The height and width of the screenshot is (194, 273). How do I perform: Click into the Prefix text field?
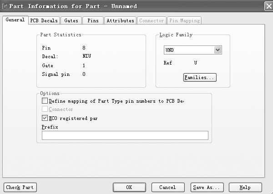125,135
